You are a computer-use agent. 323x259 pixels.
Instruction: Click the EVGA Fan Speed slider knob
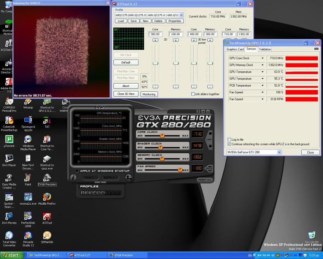pos(180,170)
